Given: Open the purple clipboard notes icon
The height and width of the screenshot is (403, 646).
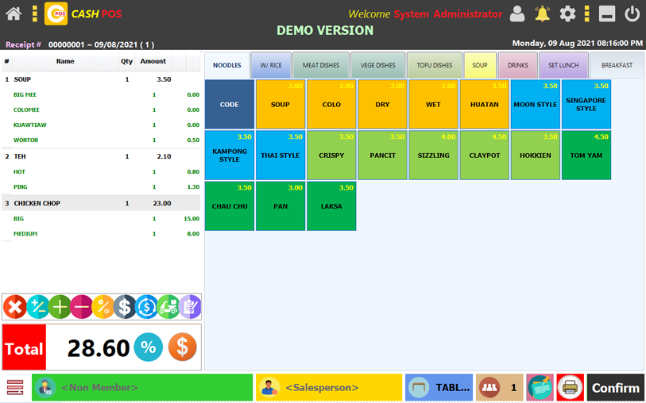Looking at the screenshot, I should pyautogui.click(x=190, y=306).
